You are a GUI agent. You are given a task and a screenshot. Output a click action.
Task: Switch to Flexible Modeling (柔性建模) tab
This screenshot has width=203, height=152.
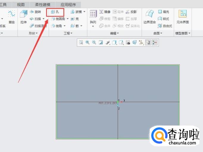[43, 5]
